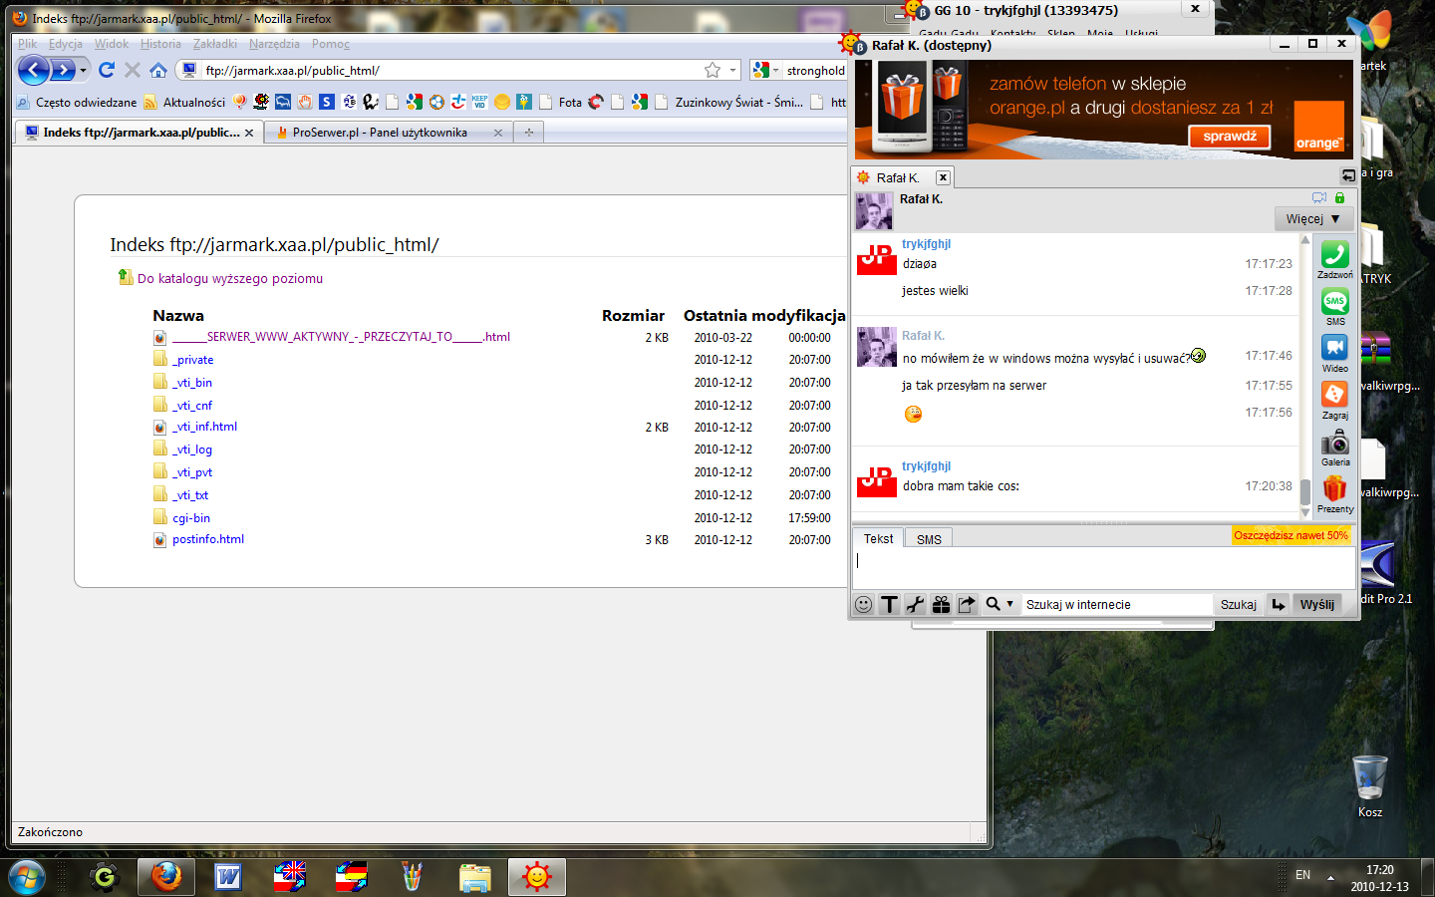
Task: Open the Zakładki menu
Action: click(214, 44)
